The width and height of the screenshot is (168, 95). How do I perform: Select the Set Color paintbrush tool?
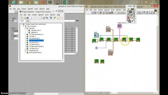coord(133,21)
